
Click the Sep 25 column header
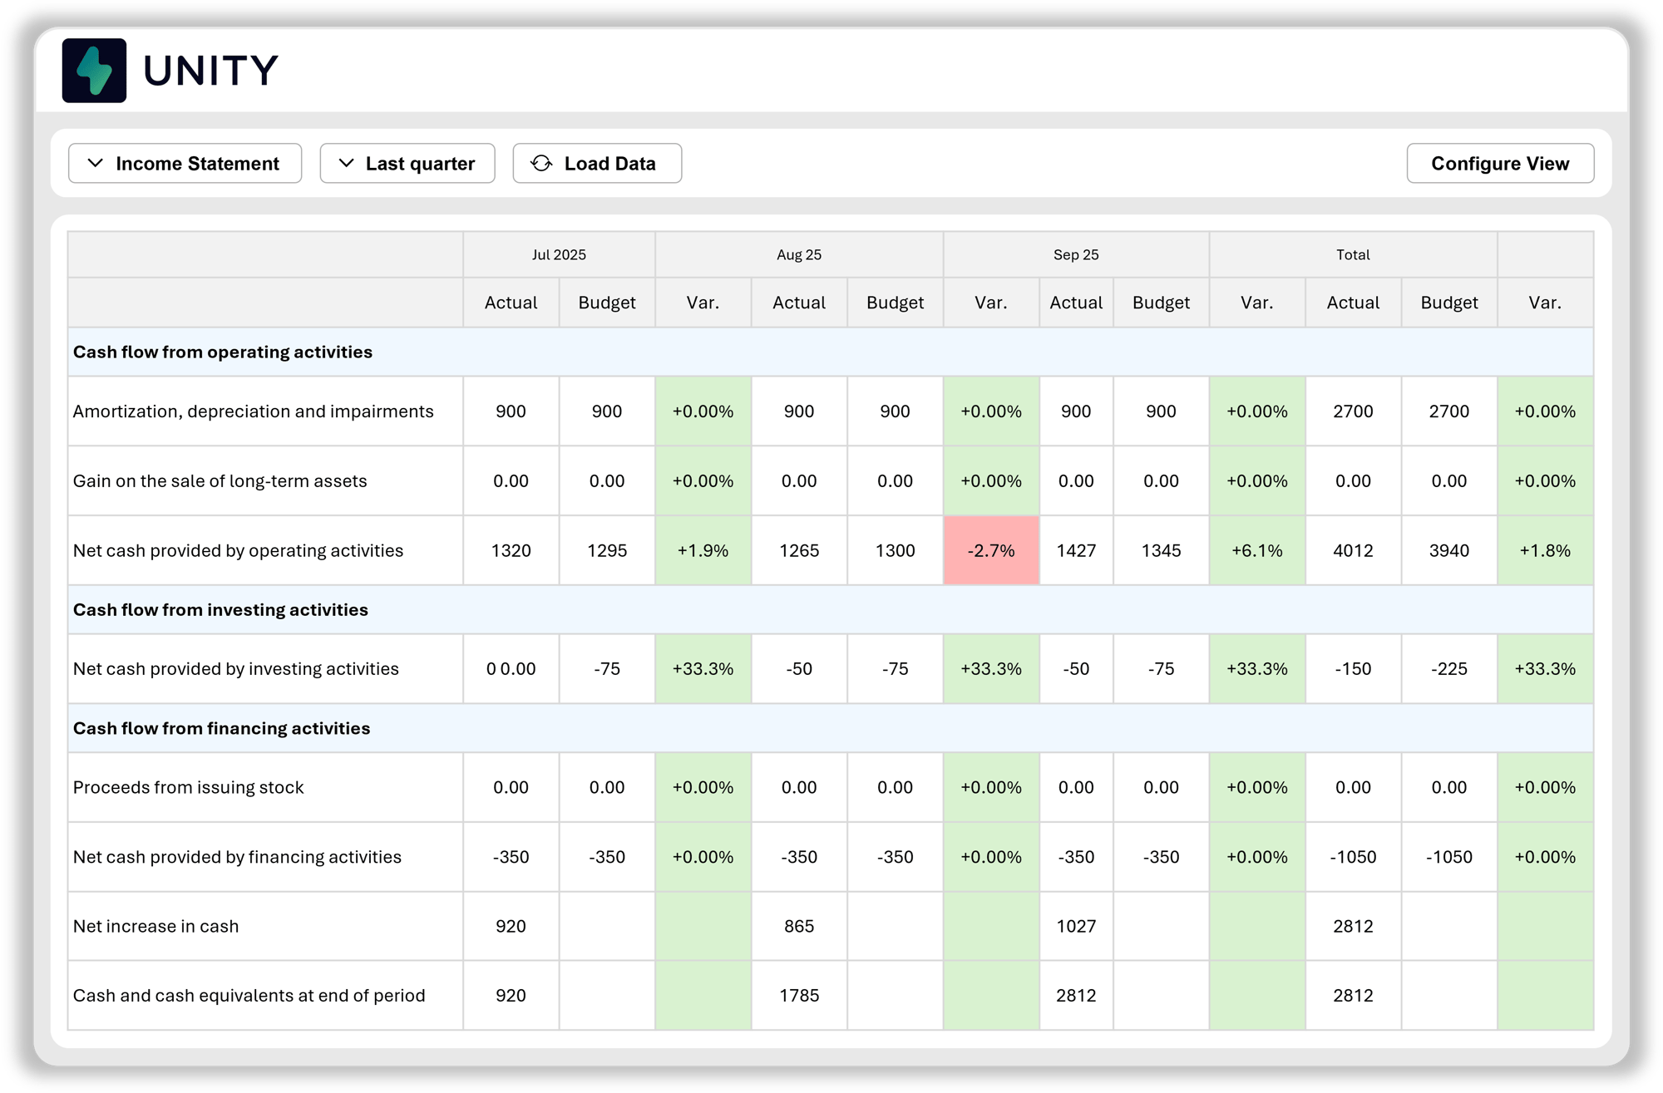1075,255
